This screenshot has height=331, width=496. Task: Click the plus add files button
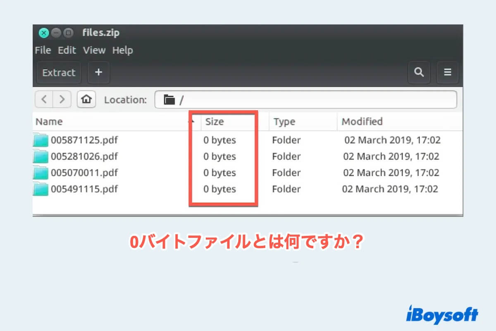[x=98, y=72]
